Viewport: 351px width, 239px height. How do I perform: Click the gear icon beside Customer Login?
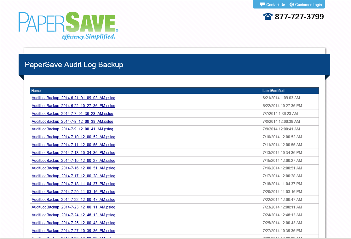point(292,5)
